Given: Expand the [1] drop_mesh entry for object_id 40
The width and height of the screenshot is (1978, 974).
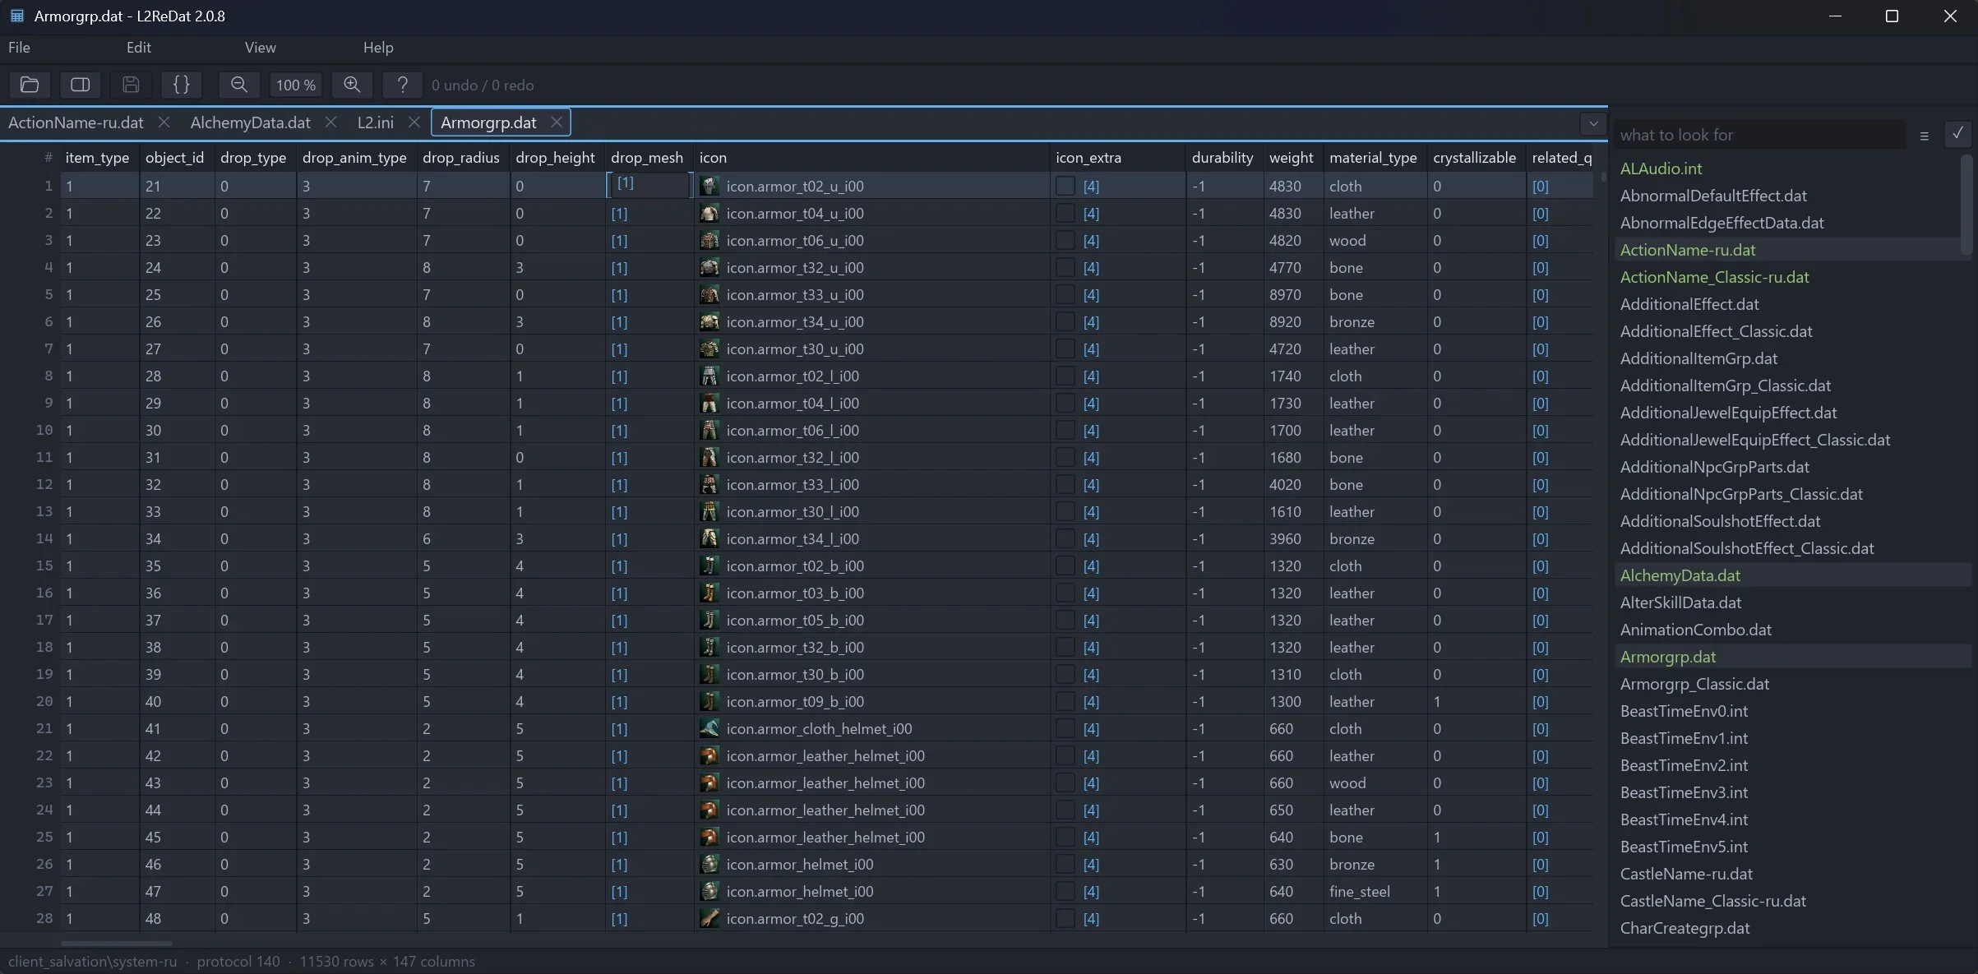Looking at the screenshot, I should tap(619, 701).
